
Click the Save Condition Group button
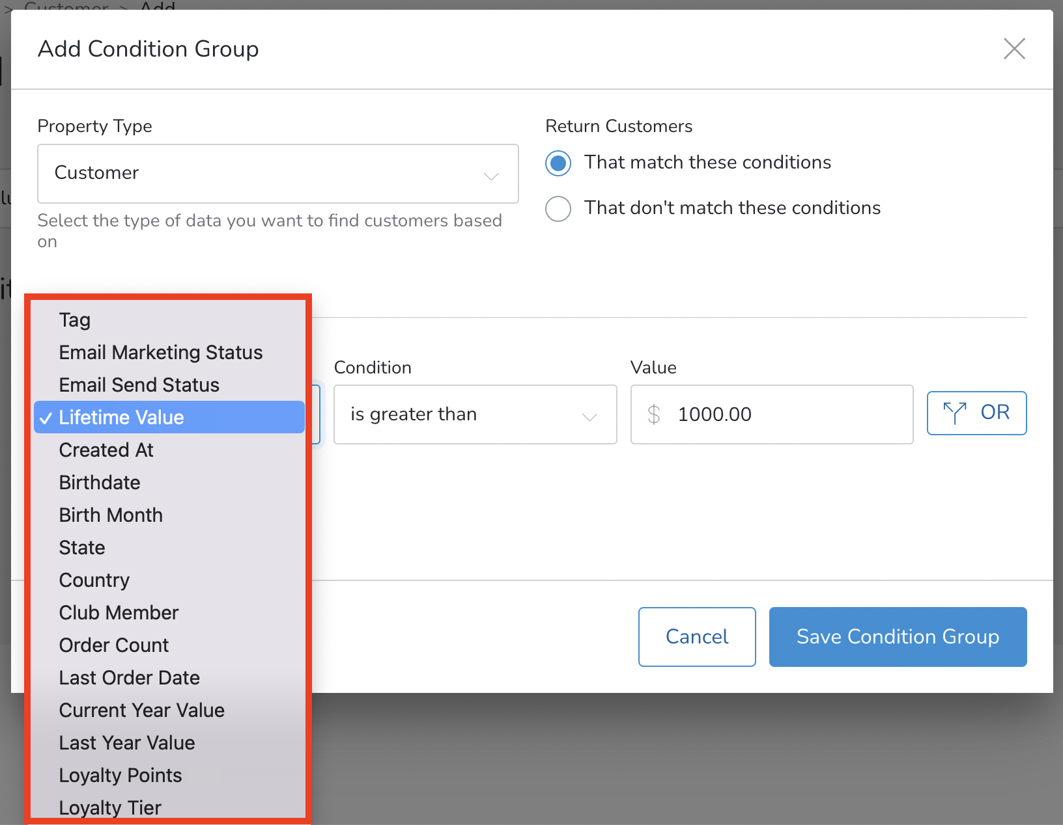(898, 637)
